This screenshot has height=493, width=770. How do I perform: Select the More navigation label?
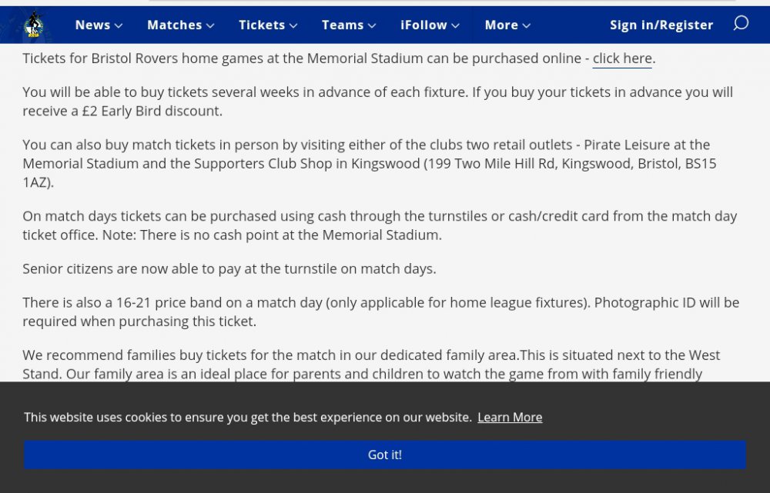[x=501, y=25]
